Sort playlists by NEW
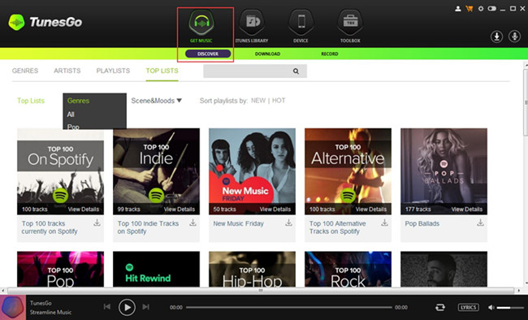 click(x=258, y=101)
